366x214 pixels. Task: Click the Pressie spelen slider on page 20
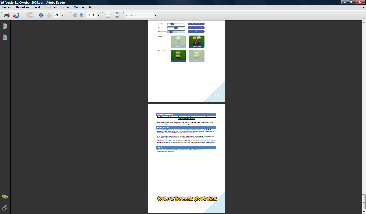[176, 32]
